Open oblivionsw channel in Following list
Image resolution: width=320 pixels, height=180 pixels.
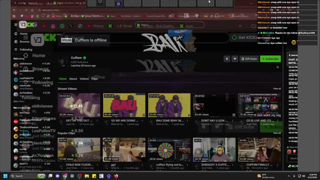(x=32, y=65)
